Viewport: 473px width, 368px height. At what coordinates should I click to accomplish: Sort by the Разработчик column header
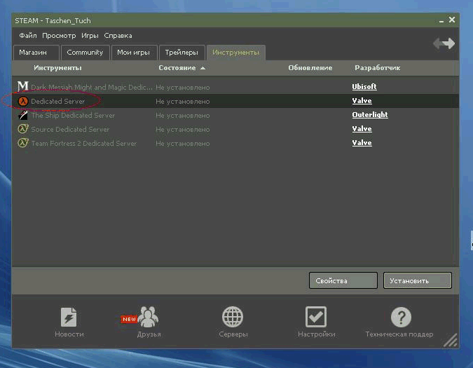[378, 68]
